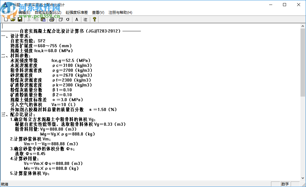Click the 3D box mix design icon
This screenshot has width=306, height=187.
(x=61, y=19)
